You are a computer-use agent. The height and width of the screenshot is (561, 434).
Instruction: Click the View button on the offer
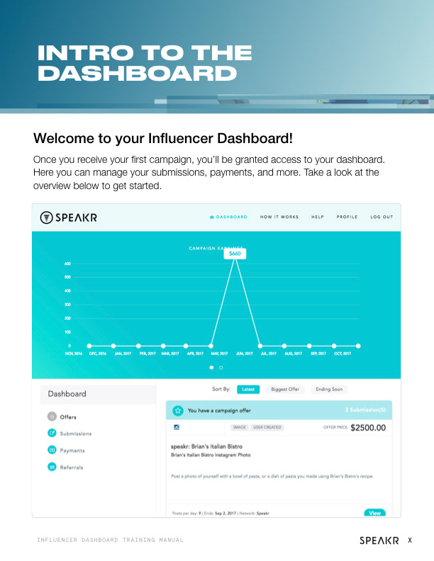point(375,513)
